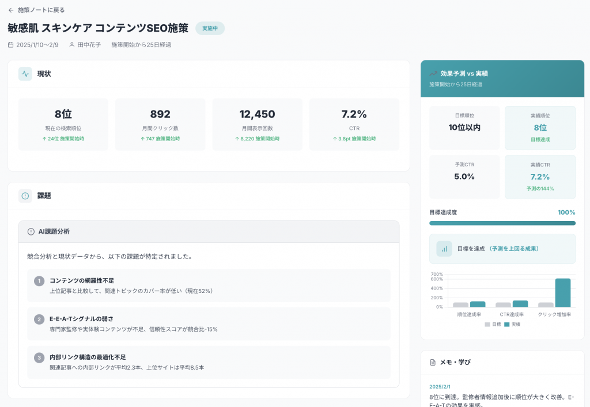The width and height of the screenshot is (590, 407).
Task: Select the 現在の検索順位 8位 stat card
Action: pos(63,124)
